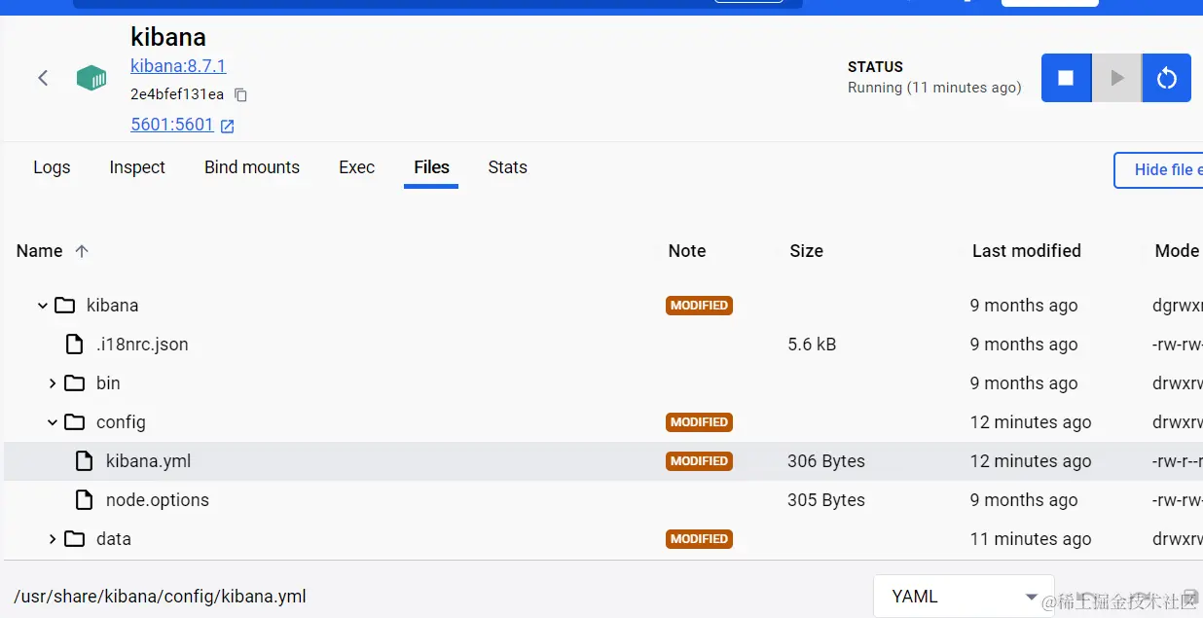Click the Size column header
Viewport: 1203px width, 618px height.
pos(807,251)
